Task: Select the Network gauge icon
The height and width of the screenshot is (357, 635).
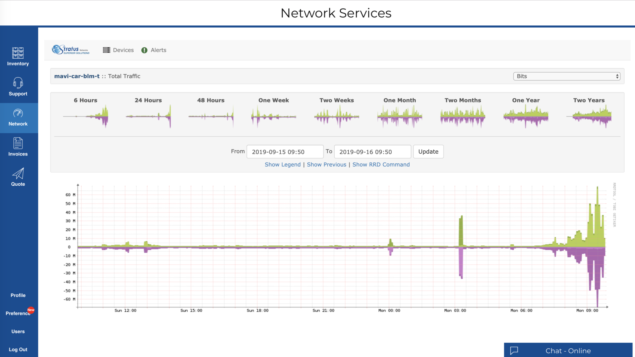Action: point(18,113)
